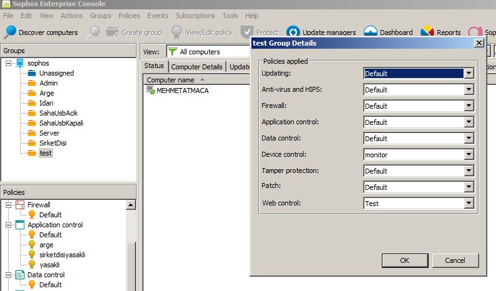Click the Policies panel scroll up arrow
This screenshot has width=496, height=291.
click(x=130, y=205)
